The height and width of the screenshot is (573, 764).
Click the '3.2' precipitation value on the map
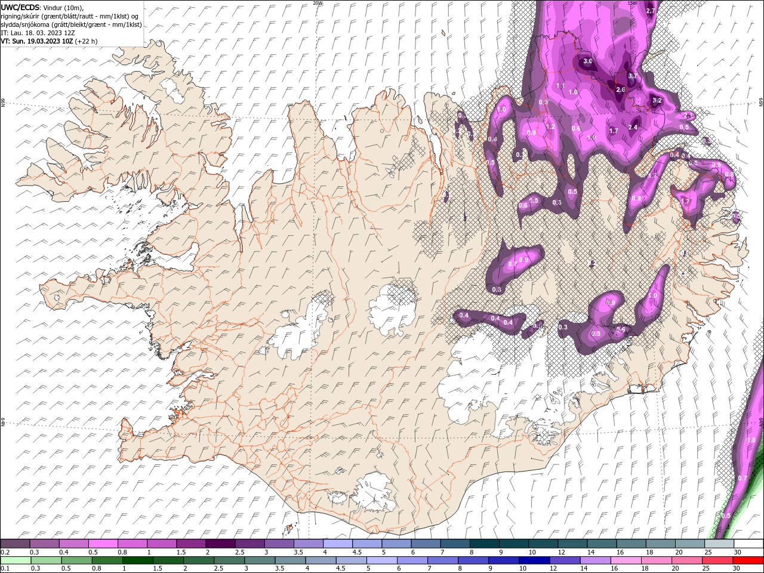657,100
